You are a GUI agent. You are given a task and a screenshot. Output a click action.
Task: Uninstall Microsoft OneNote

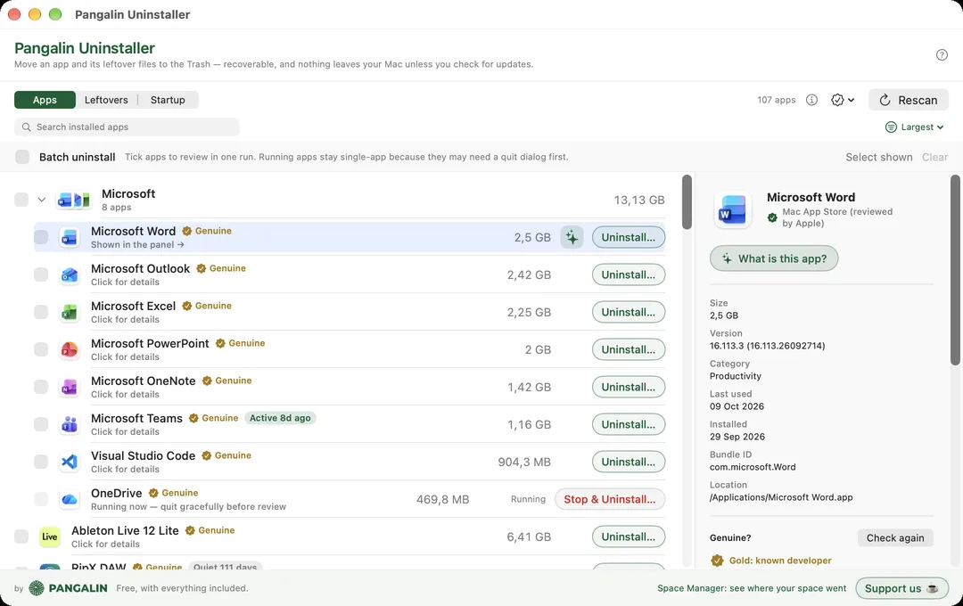629,387
